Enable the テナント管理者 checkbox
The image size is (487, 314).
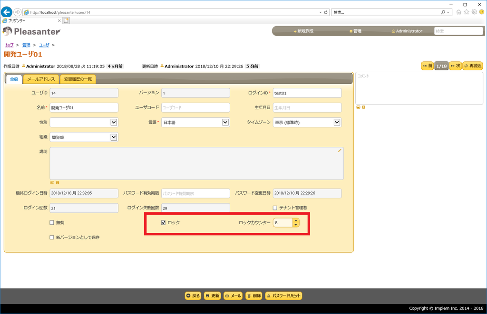coord(275,208)
